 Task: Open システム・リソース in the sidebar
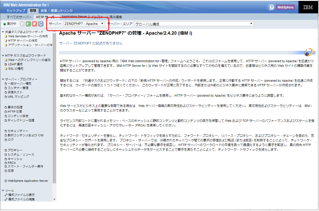click(x=21, y=155)
